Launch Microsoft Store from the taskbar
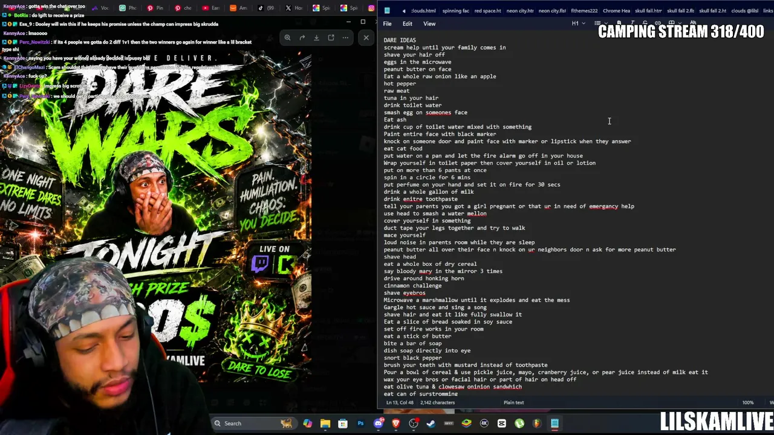Image resolution: width=774 pixels, height=435 pixels. 343,424
